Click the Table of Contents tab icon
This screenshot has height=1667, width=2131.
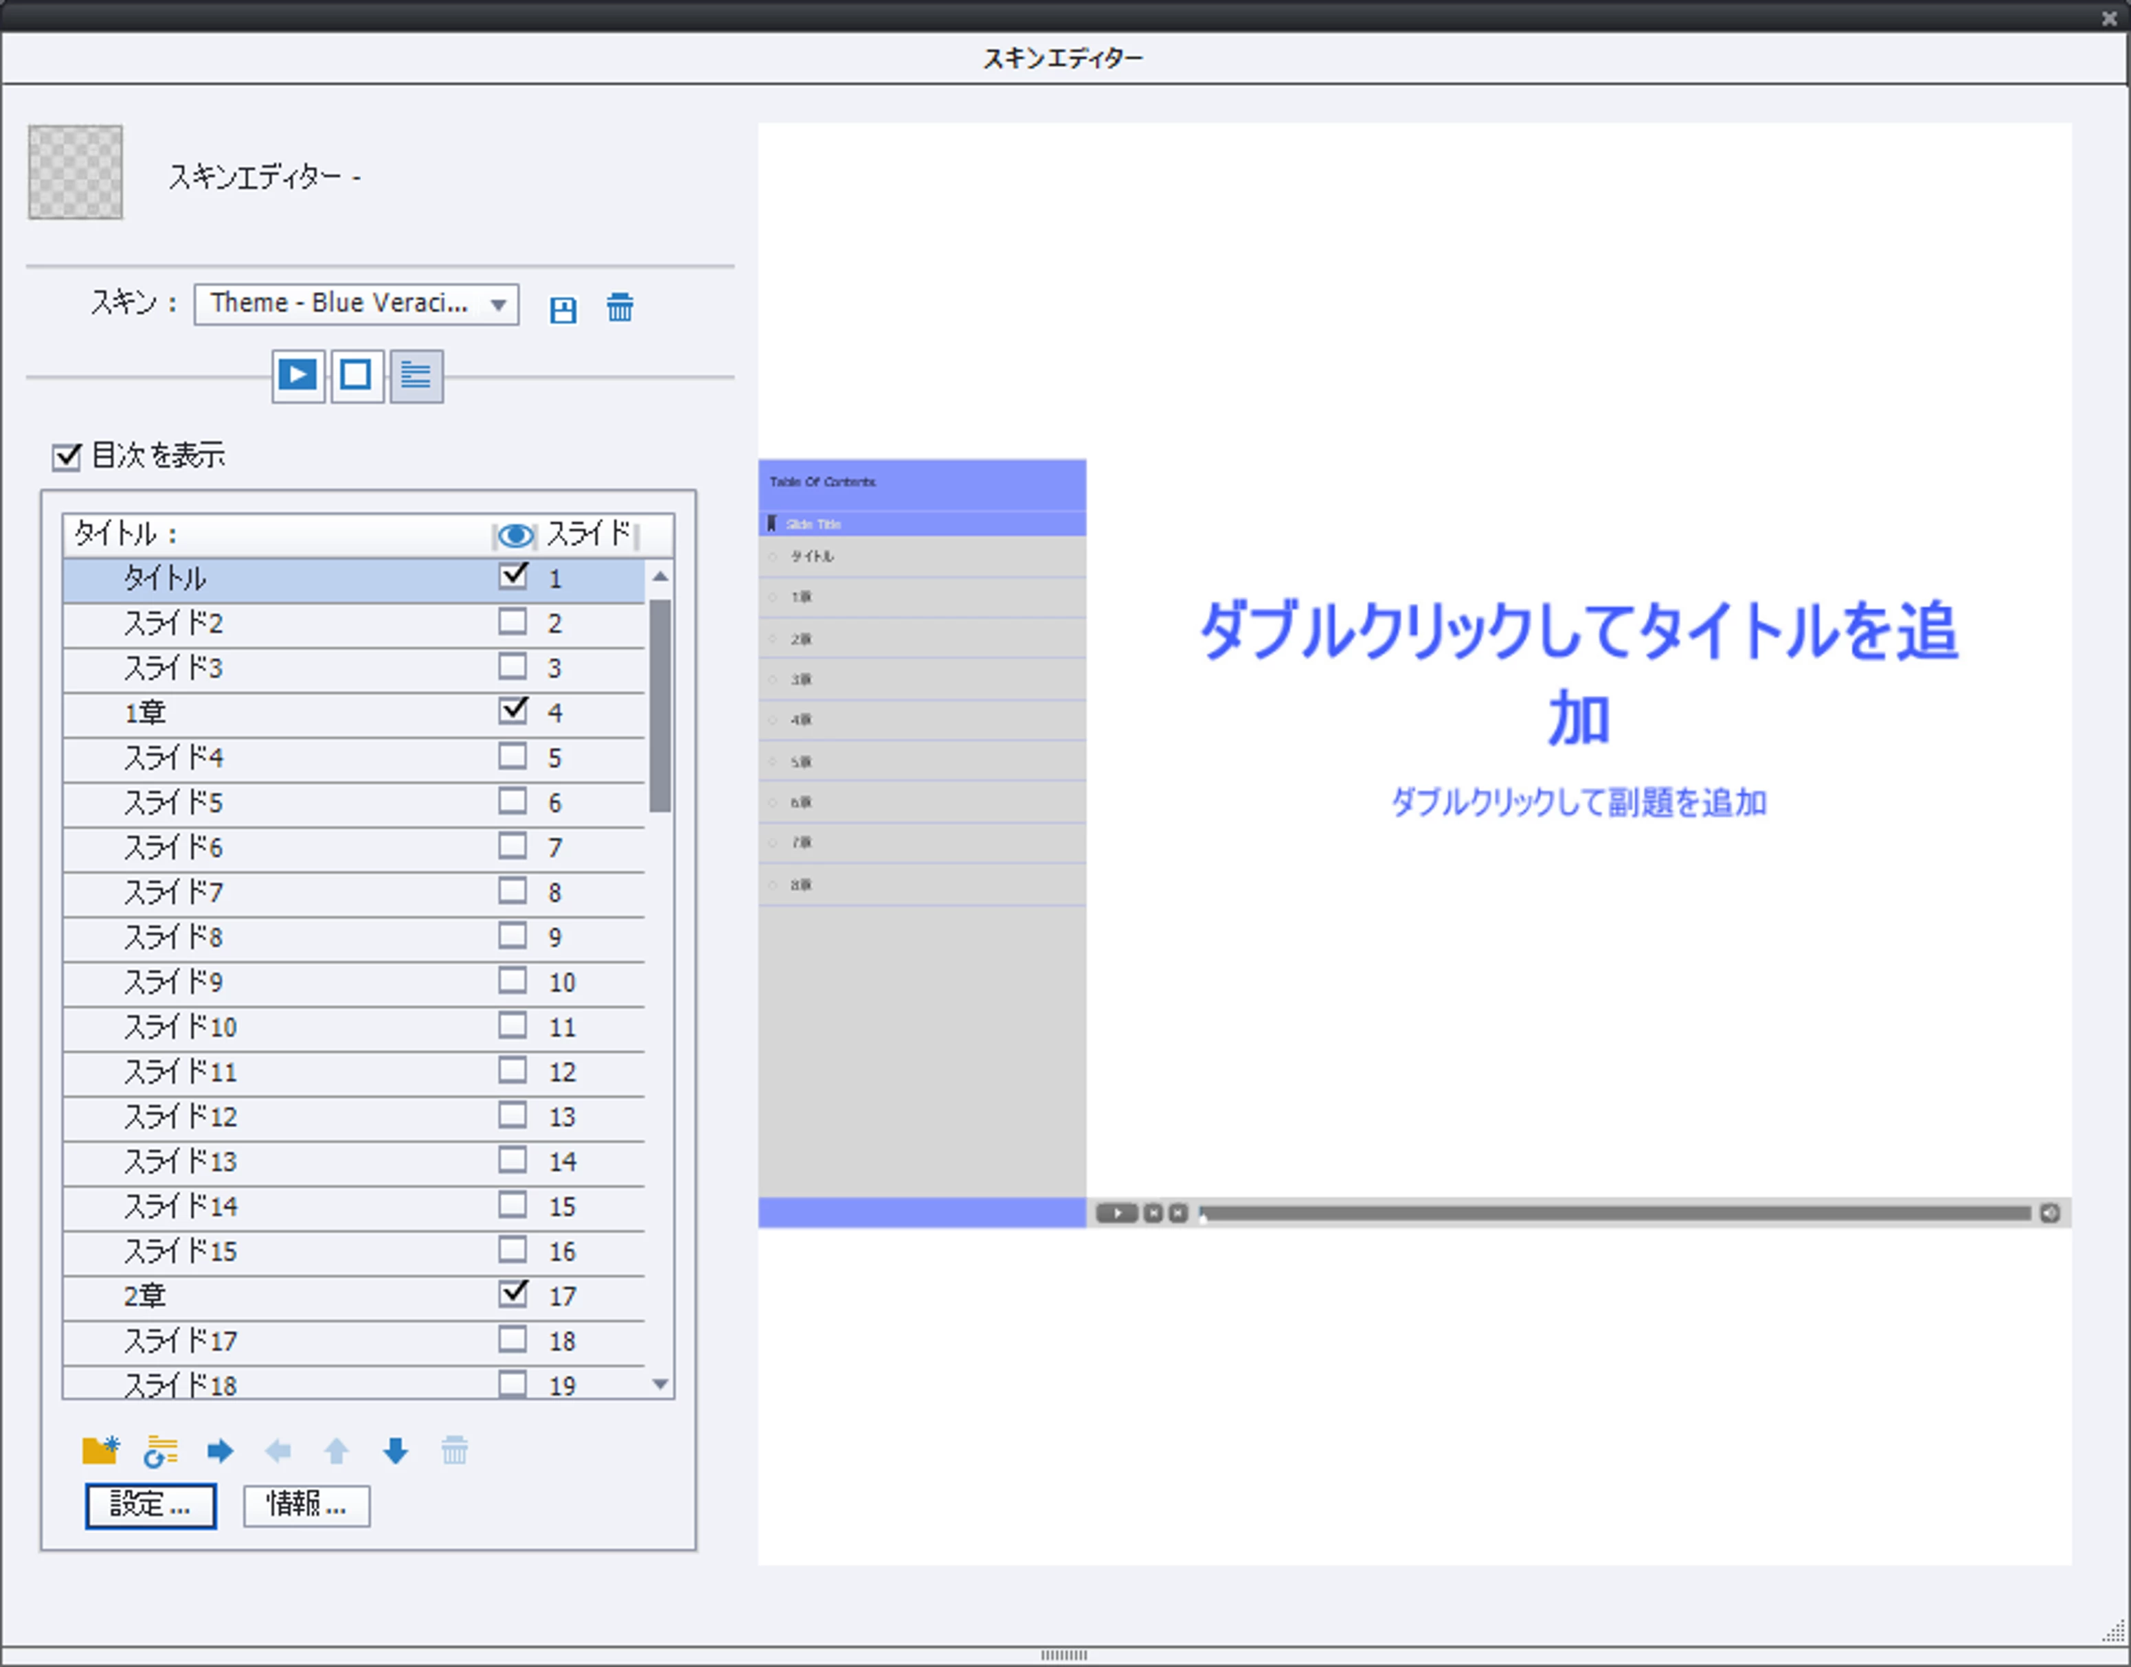point(416,376)
